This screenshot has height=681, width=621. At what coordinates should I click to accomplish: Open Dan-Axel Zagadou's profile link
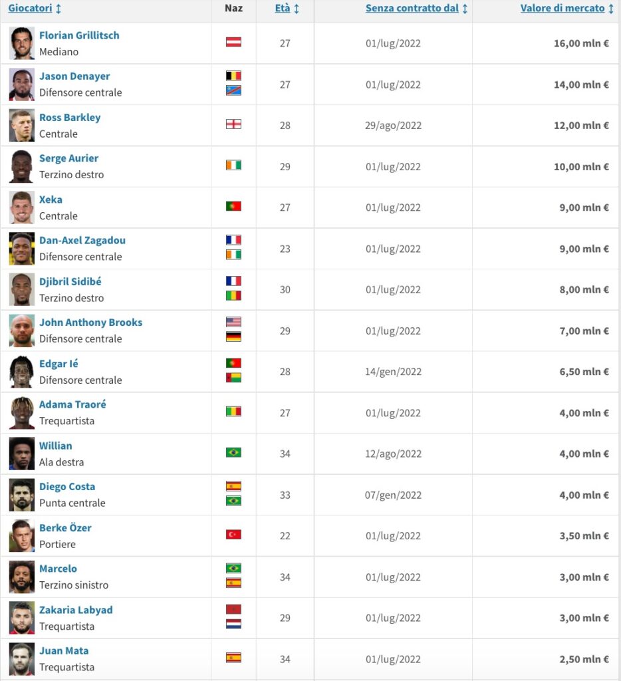click(x=82, y=241)
